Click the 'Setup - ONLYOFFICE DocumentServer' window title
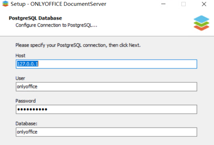 [58, 4]
